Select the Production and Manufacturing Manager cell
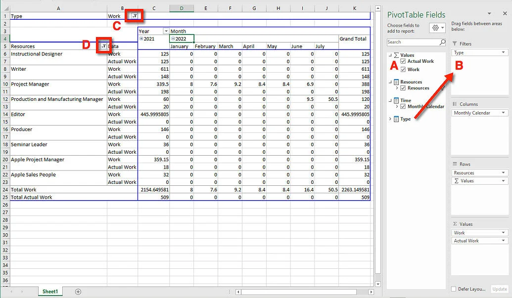This screenshot has width=512, height=298. coord(58,99)
